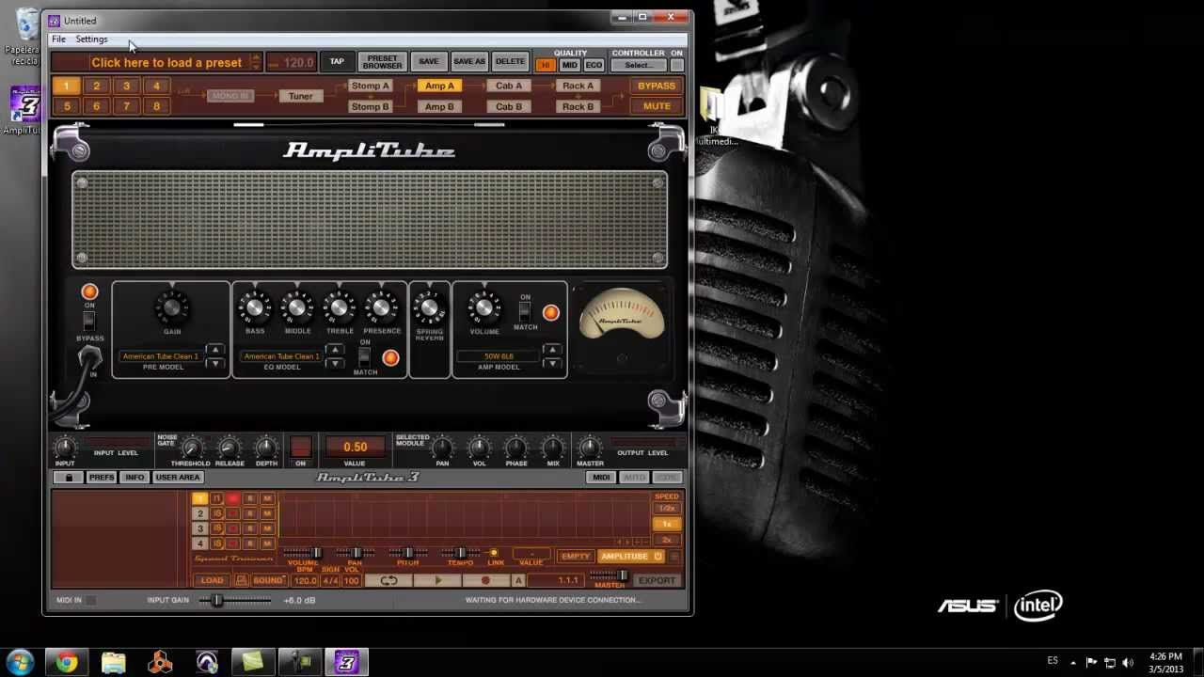Click the selected module PAN knob
The image size is (1204, 677).
pyautogui.click(x=442, y=448)
